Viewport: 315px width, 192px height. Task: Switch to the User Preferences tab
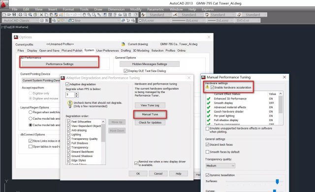coord(107,51)
